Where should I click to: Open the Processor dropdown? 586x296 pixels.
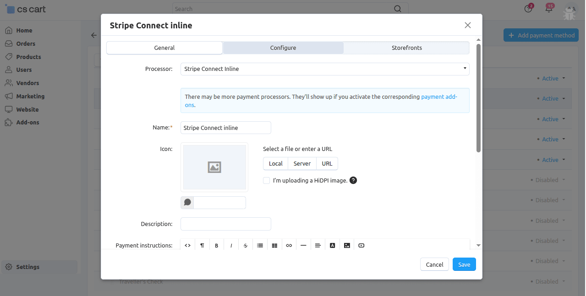pos(325,69)
